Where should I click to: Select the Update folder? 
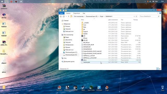pyautogui.click(x=111, y=34)
